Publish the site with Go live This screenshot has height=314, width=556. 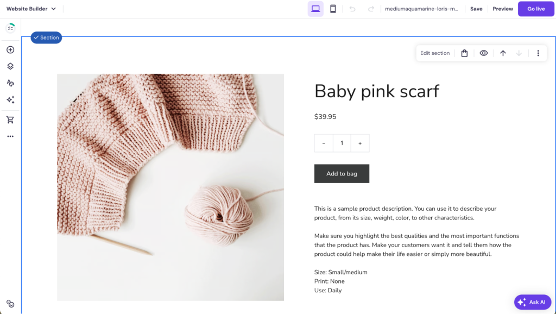coord(536,9)
